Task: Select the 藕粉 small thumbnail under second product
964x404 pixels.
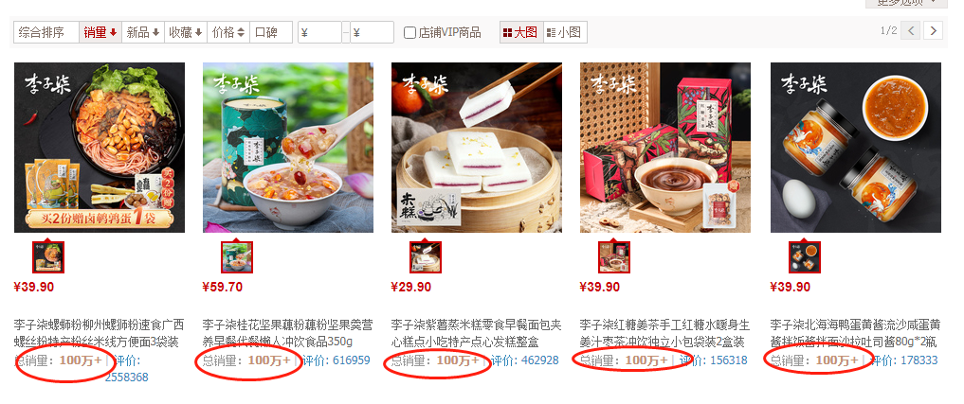Action: (237, 256)
